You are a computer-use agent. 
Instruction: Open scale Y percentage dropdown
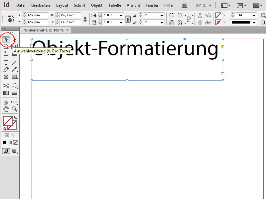[x=121, y=23]
